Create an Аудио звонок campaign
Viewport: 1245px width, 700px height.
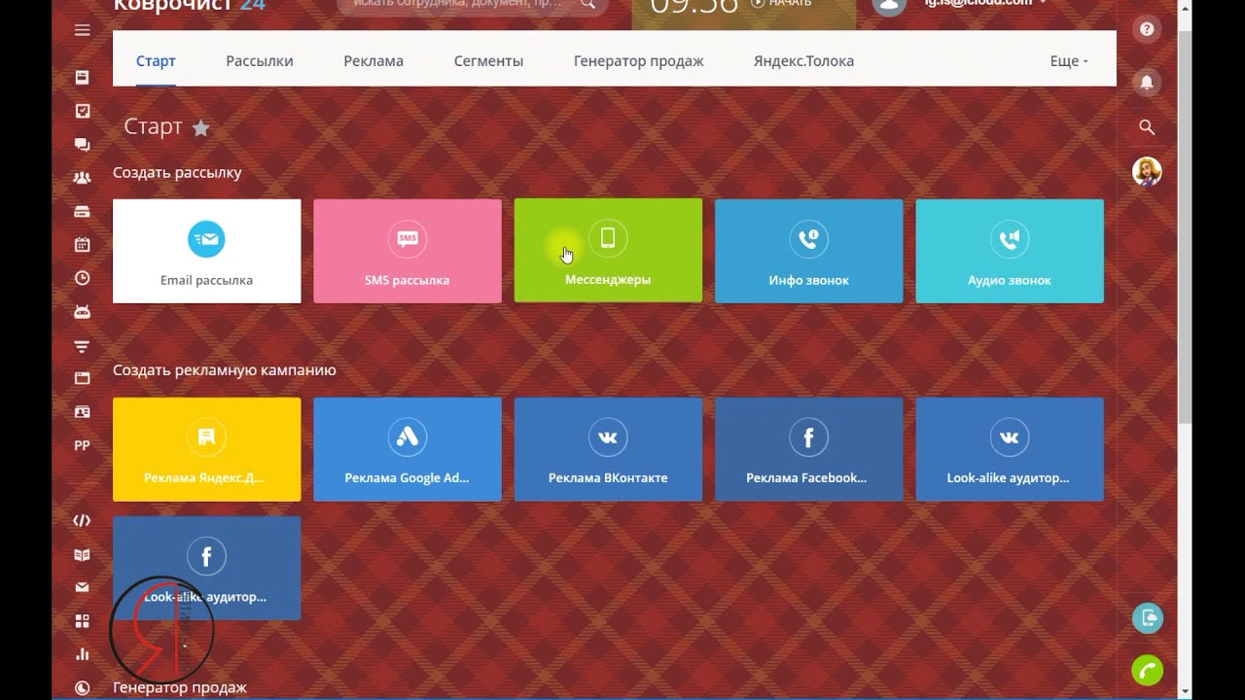click(x=1010, y=251)
